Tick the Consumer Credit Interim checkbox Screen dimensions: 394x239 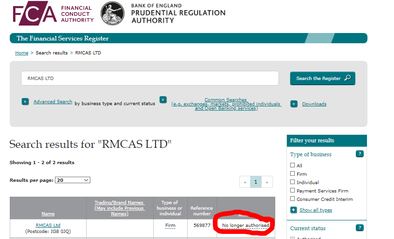pyautogui.click(x=292, y=199)
